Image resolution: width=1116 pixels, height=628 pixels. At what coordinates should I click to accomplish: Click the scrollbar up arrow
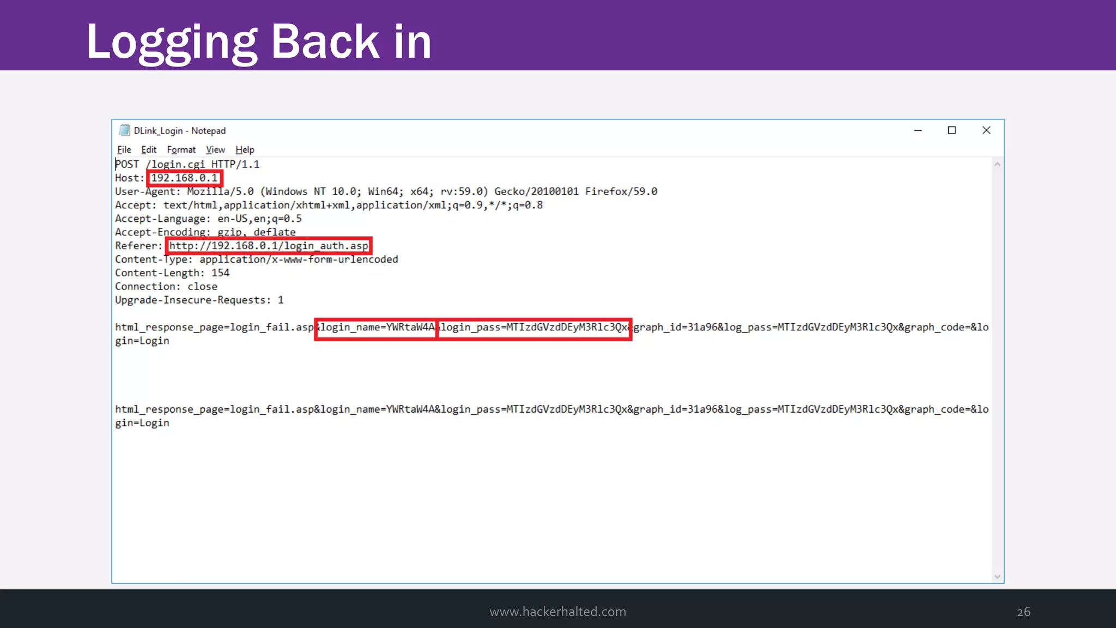pos(997,164)
